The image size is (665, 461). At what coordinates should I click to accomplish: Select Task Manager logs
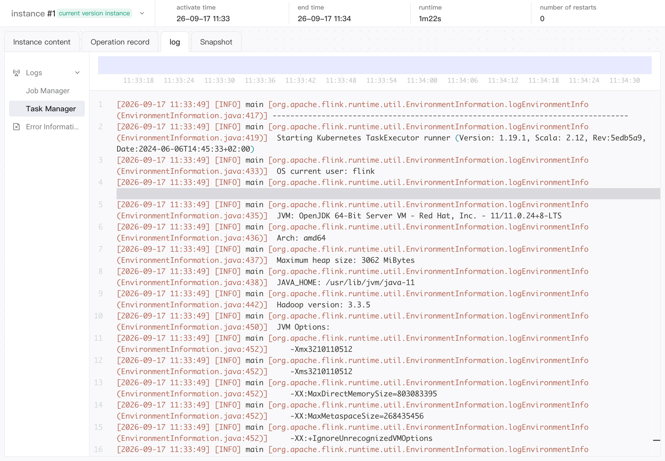pos(47,109)
